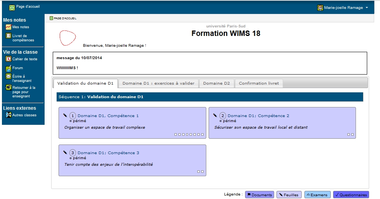Click the Livret de compétences icon
The width and height of the screenshot is (380, 199).
[8, 36]
